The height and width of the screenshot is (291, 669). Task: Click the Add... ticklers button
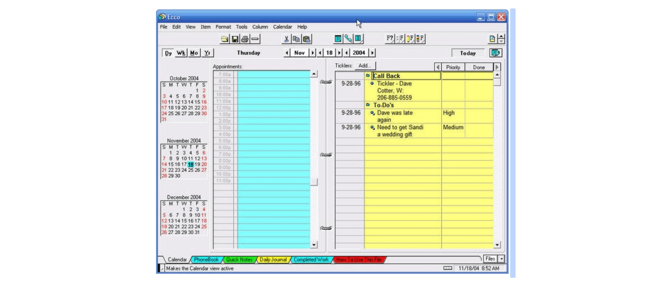(365, 66)
